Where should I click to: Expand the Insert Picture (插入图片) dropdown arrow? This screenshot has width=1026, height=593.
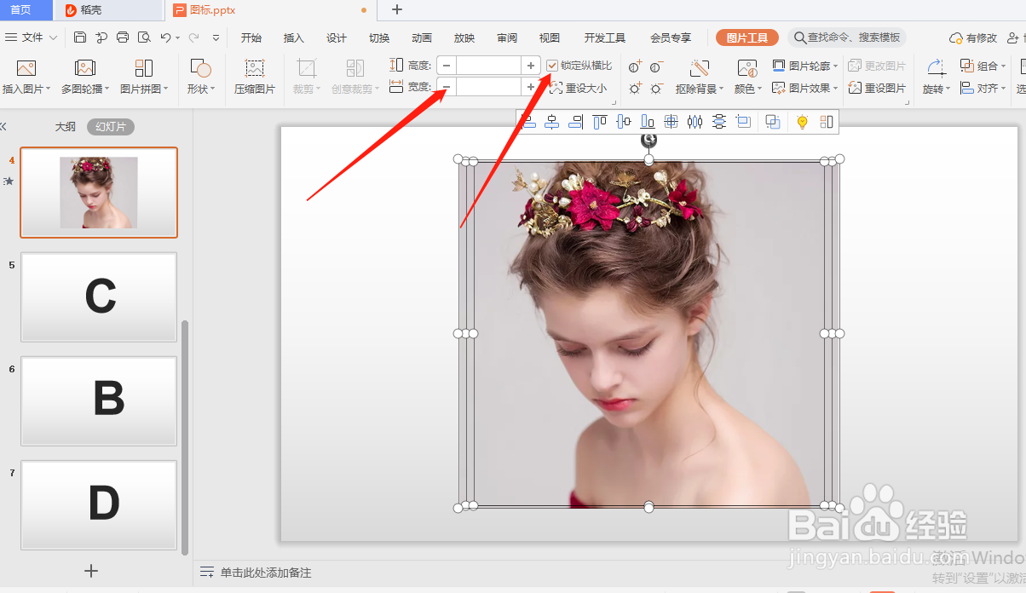[49, 89]
